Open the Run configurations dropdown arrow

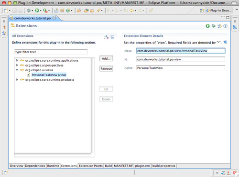(x=41, y=11)
